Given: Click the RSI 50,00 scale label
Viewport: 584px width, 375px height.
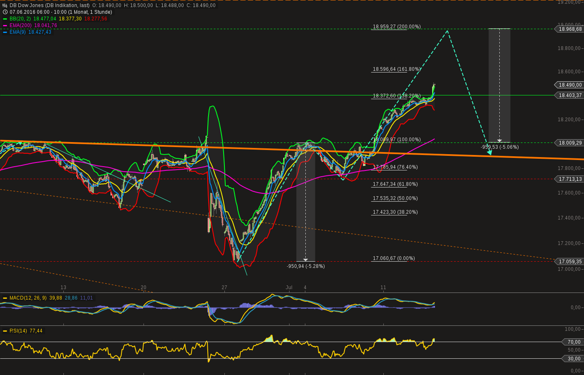Looking at the screenshot, I should coord(574,350).
